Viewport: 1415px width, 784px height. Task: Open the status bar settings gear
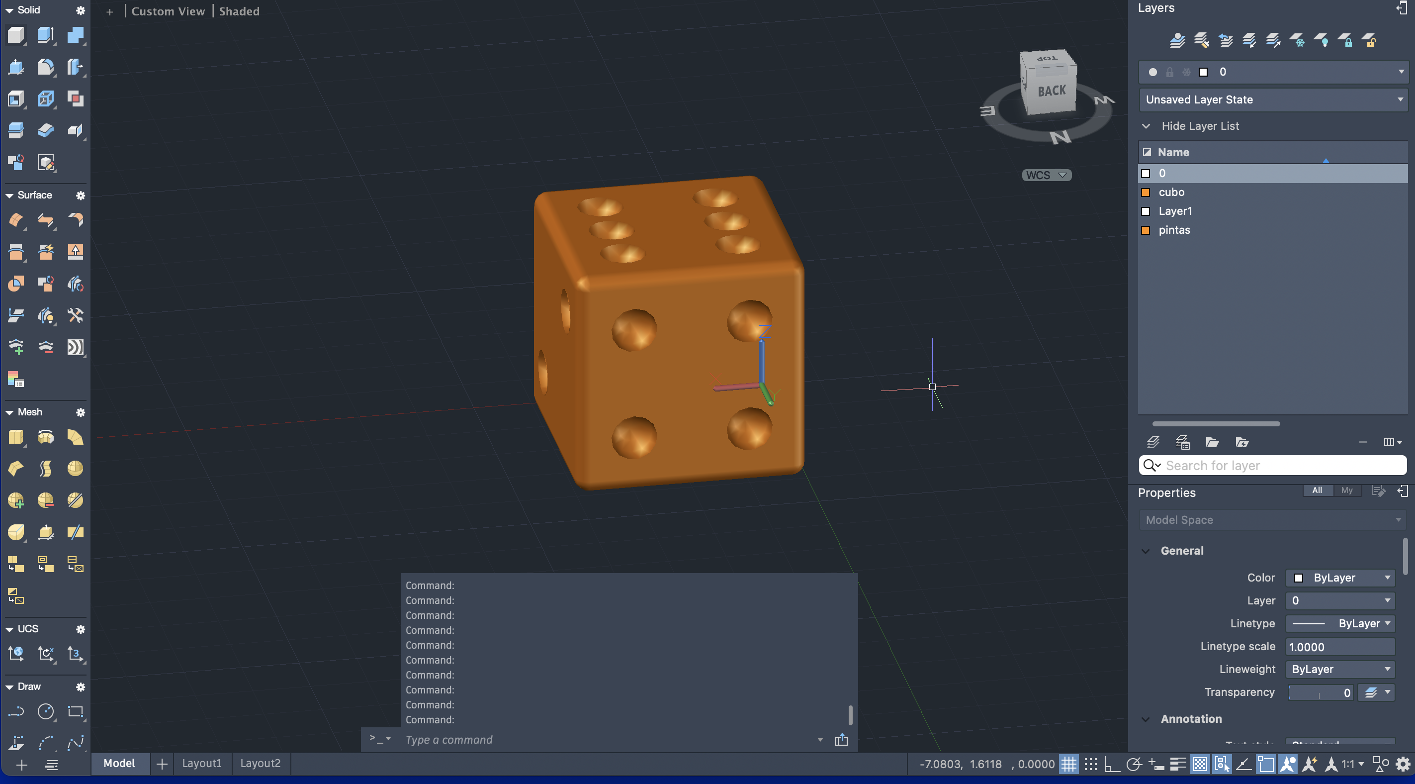pos(1403,764)
